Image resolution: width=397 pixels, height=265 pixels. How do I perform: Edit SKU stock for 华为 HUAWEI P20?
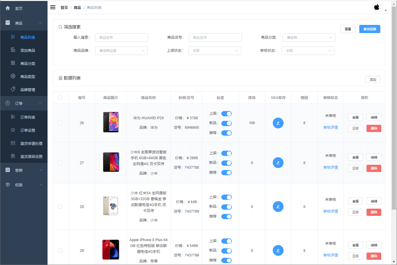pos(278,123)
